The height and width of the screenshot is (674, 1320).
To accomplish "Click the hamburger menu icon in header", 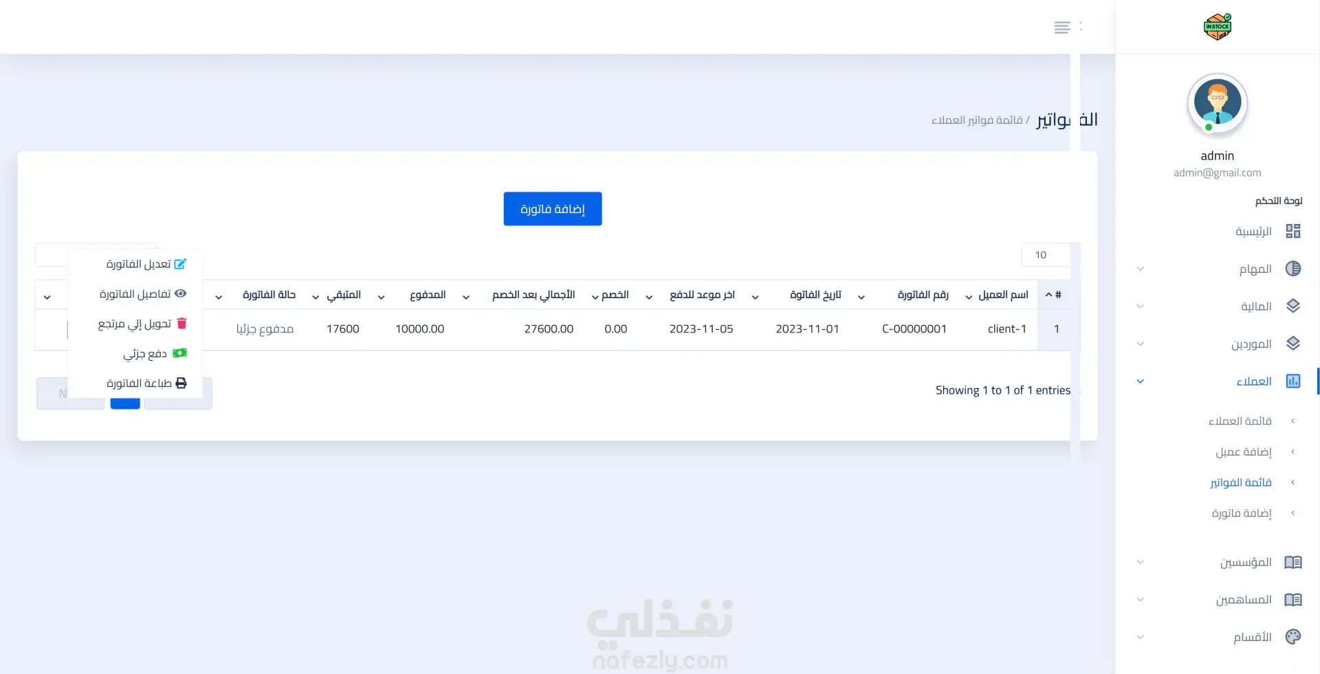I will coord(1062,27).
